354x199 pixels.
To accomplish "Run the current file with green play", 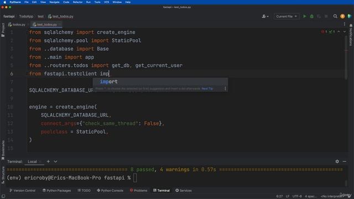I will [305, 16].
